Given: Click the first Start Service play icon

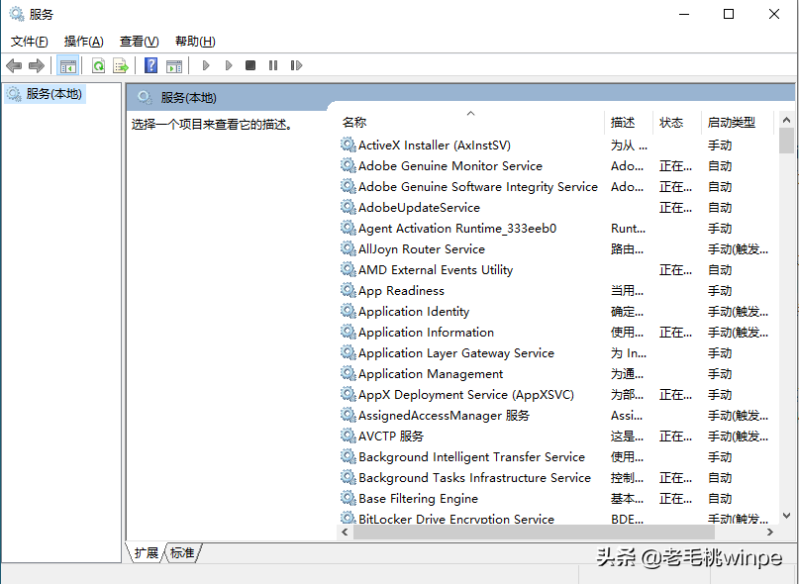Looking at the screenshot, I should point(206,65).
